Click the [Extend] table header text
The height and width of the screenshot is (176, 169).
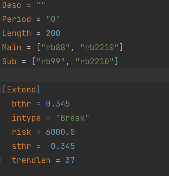coord(21,89)
